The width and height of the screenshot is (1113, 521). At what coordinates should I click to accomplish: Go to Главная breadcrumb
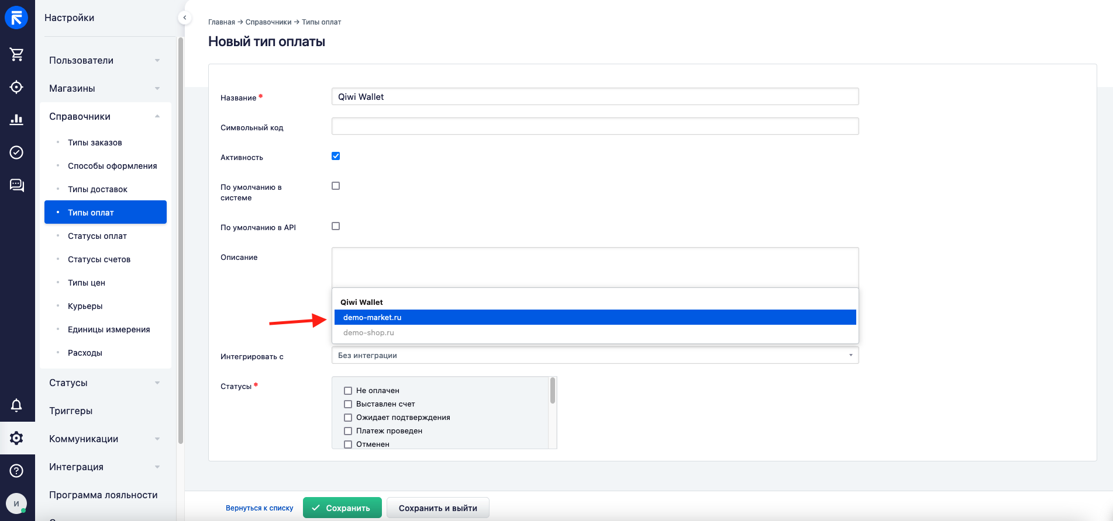pyautogui.click(x=222, y=22)
